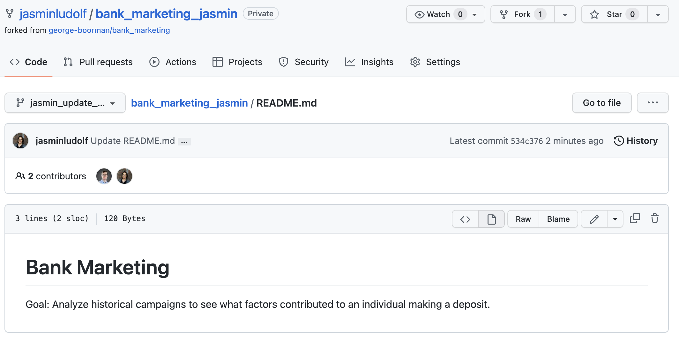The height and width of the screenshot is (342, 679).
Task: Open the george-boorman/bank_marketing source repo link
Action: 109,30
